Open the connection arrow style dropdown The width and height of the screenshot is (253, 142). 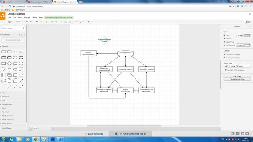point(76,22)
